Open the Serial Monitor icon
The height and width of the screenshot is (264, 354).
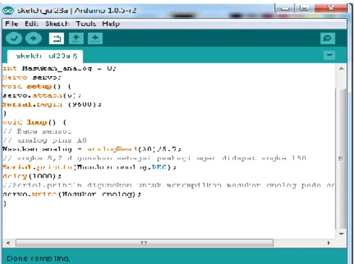tap(328, 38)
